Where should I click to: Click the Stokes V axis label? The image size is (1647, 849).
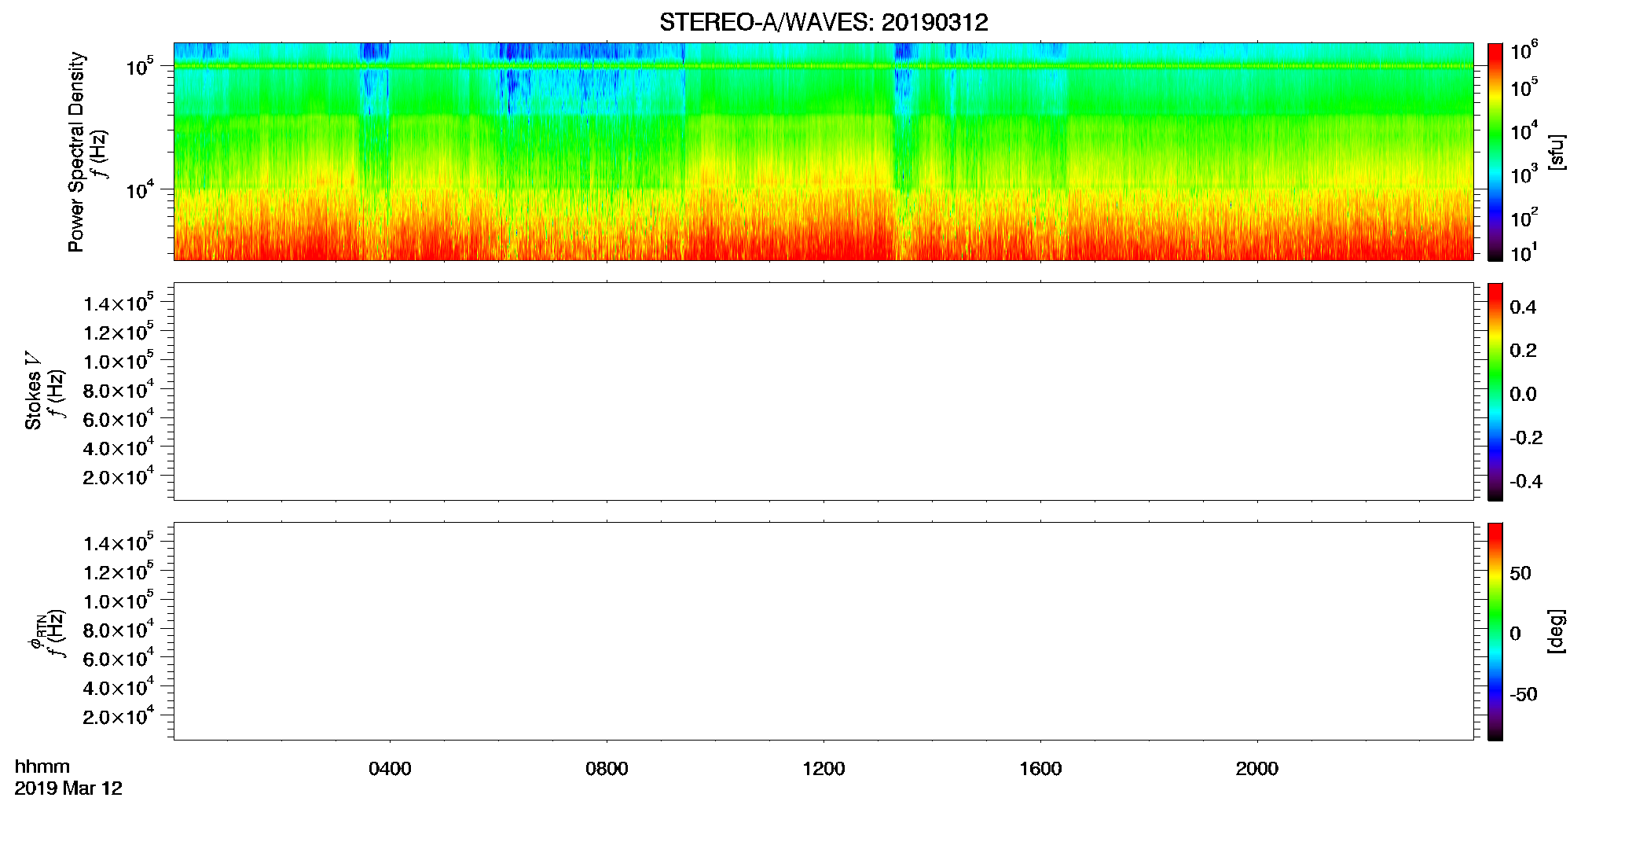tap(33, 391)
